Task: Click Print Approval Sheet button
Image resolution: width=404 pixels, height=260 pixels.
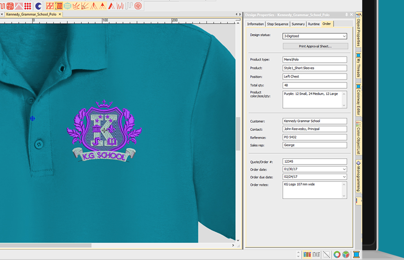Action: pyautogui.click(x=315, y=46)
